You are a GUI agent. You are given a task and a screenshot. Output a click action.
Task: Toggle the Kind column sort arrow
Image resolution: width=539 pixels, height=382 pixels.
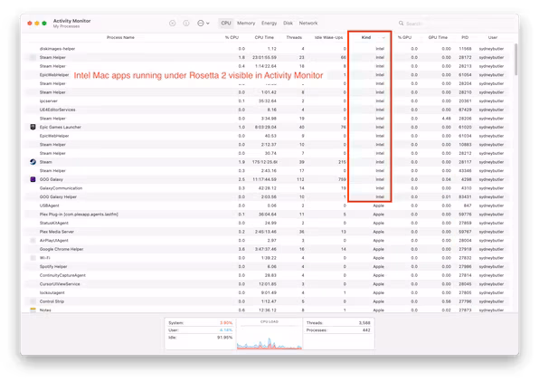point(383,37)
